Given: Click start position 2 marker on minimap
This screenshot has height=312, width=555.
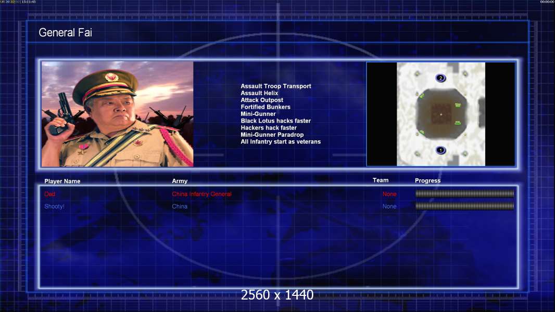Looking at the screenshot, I should click(440, 78).
